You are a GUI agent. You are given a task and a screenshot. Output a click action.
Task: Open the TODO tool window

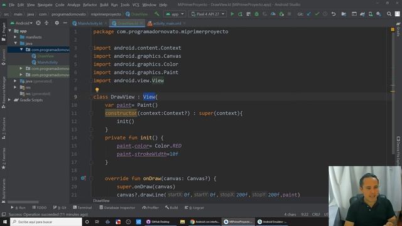(x=40, y=208)
